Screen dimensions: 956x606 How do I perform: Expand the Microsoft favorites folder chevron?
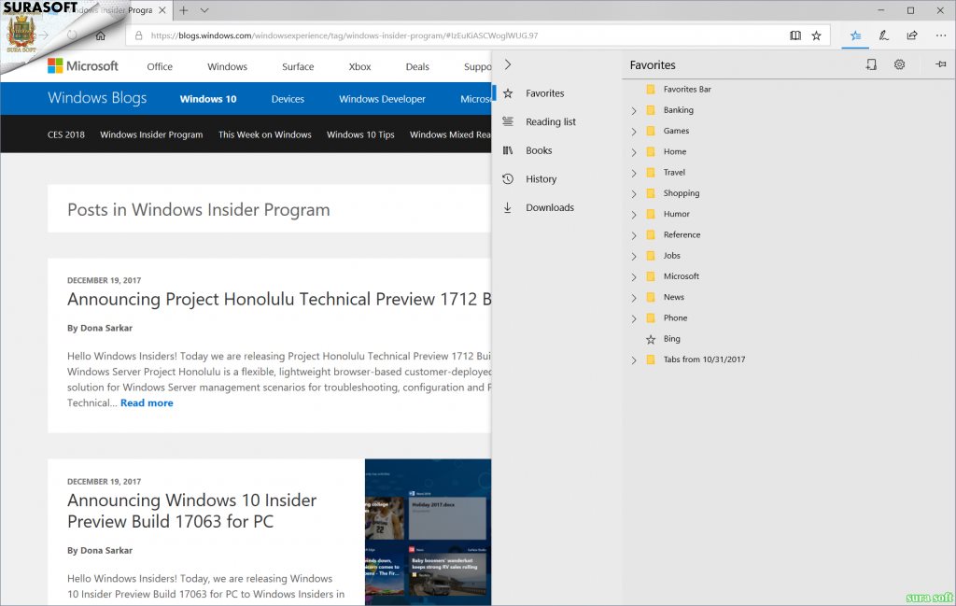[634, 276]
